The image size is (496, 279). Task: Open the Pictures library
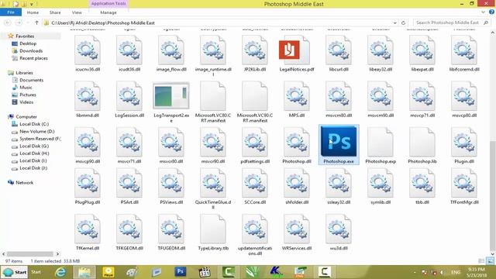click(28, 95)
